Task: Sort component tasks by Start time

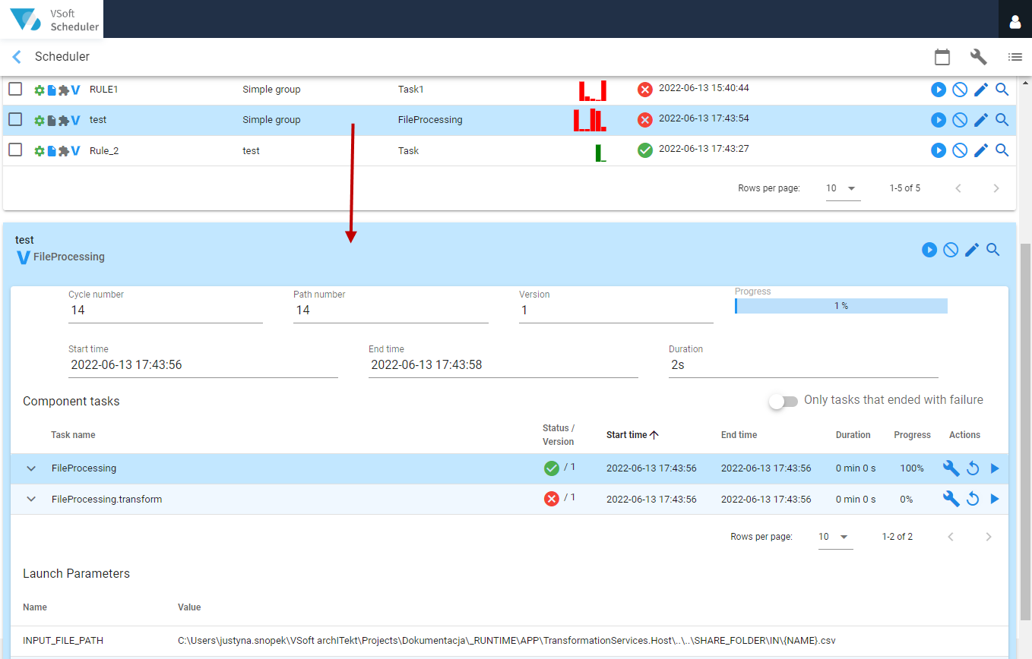Action: [632, 435]
